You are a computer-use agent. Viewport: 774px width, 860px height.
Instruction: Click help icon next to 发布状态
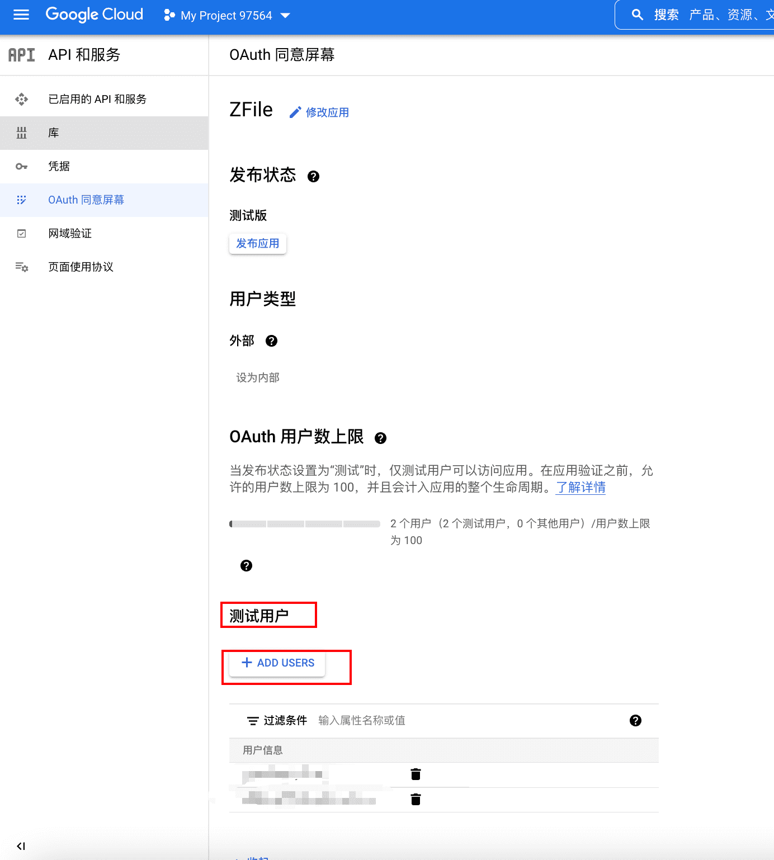(x=314, y=177)
